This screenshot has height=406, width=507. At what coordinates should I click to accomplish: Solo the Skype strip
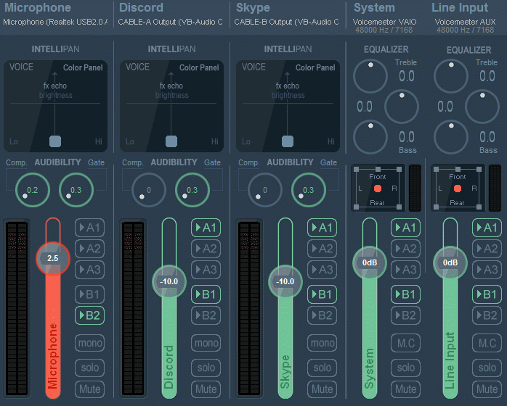click(322, 368)
